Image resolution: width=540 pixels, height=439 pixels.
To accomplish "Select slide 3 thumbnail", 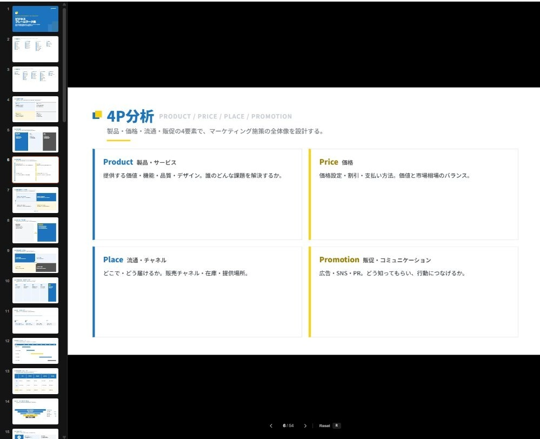I will [x=36, y=79].
